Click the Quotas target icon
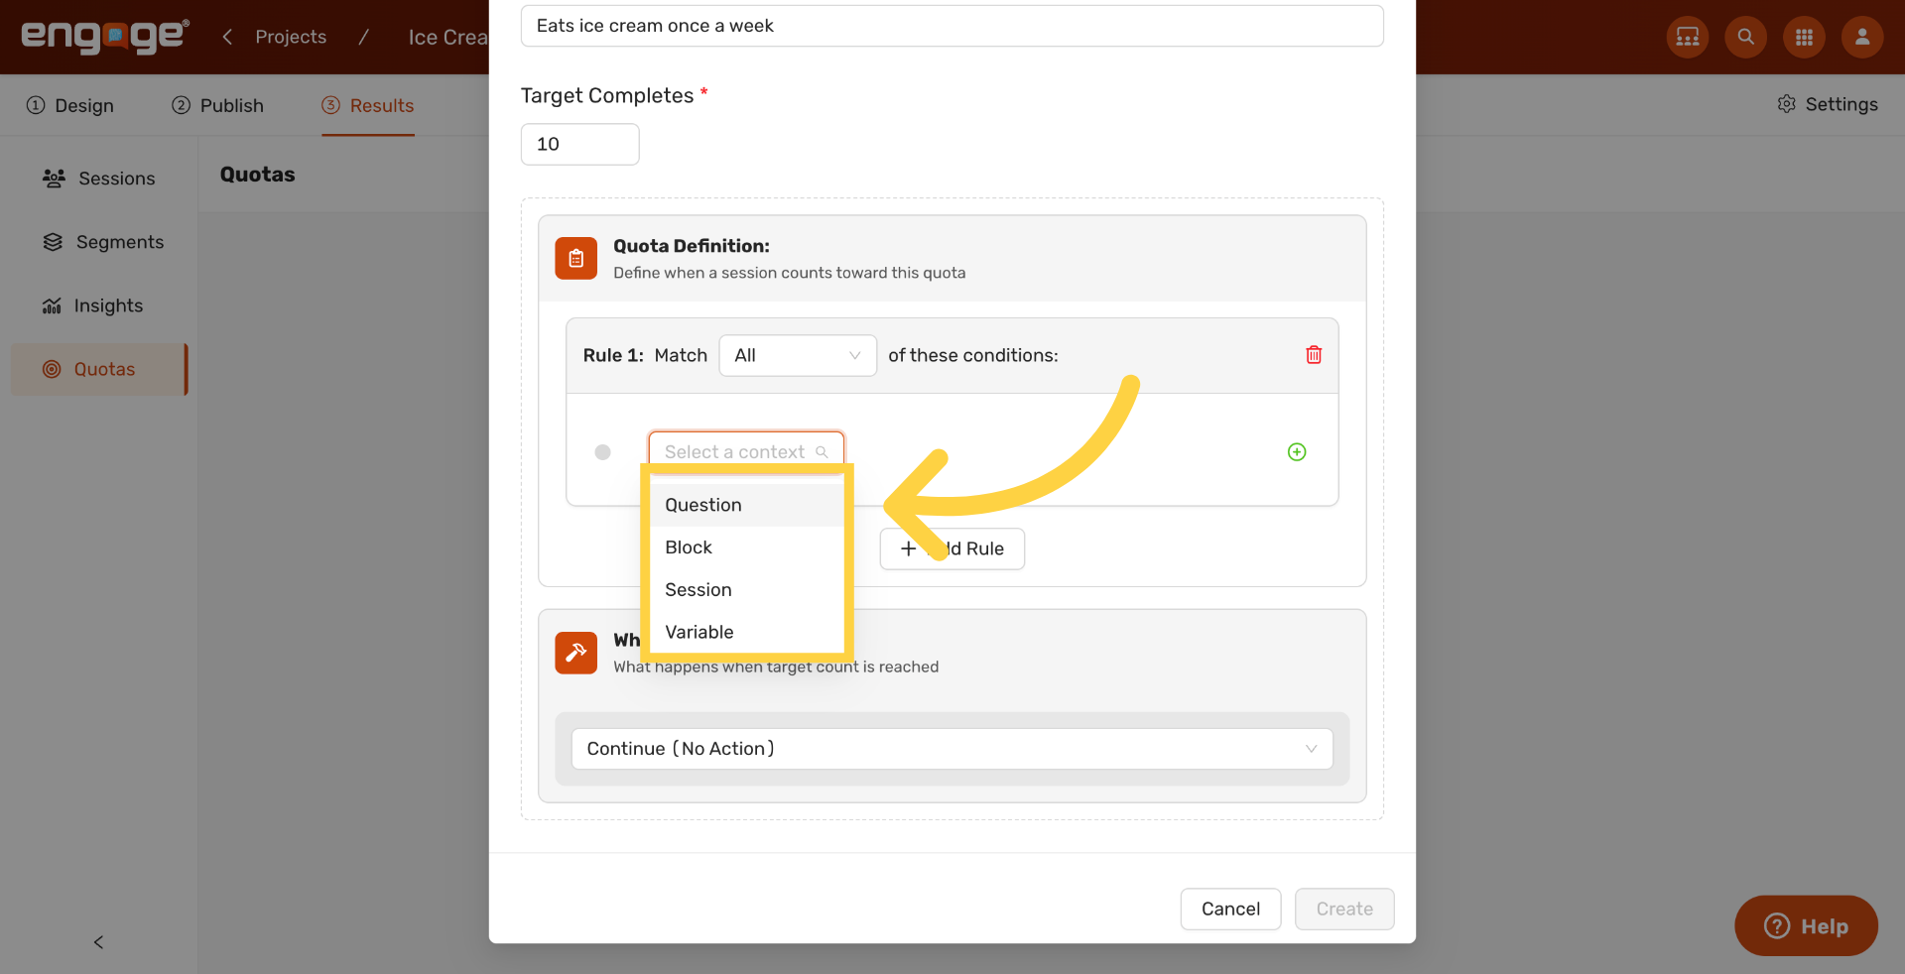Screen dimensions: 1905x974 (x=52, y=369)
